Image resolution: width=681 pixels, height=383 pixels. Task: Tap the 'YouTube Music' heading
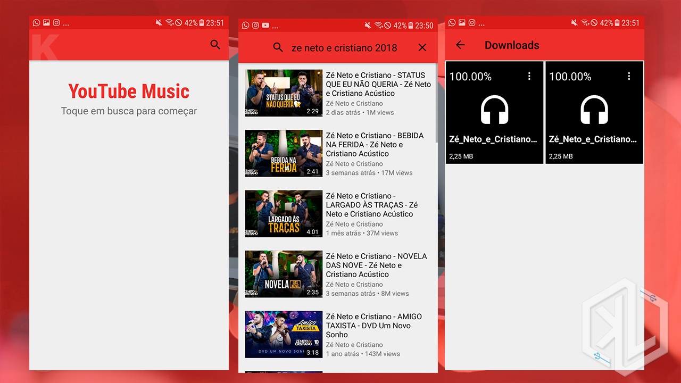click(x=129, y=91)
